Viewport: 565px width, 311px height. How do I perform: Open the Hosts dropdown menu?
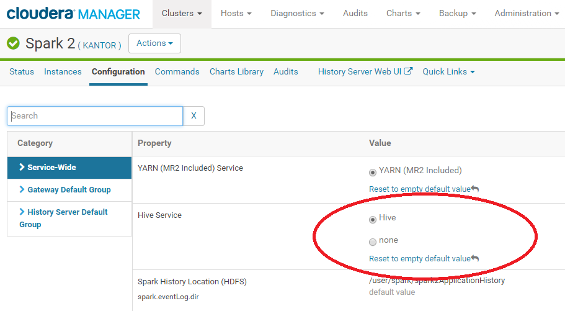click(x=236, y=14)
